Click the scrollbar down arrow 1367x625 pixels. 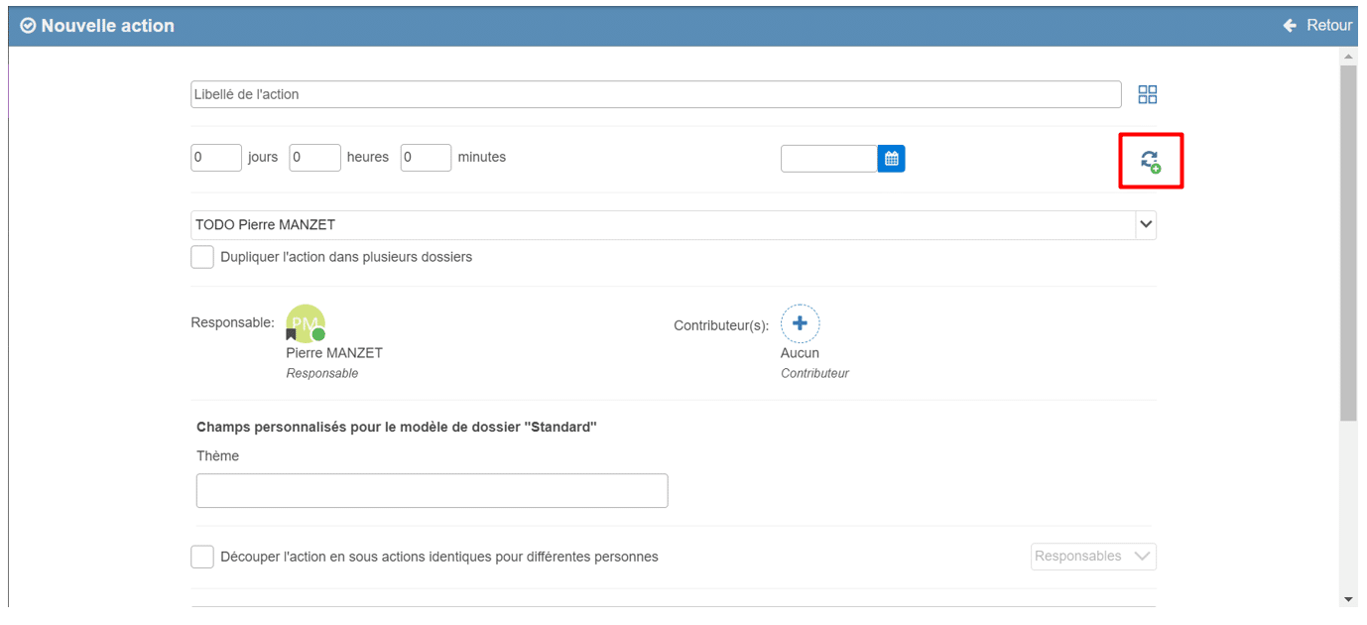click(x=1347, y=599)
